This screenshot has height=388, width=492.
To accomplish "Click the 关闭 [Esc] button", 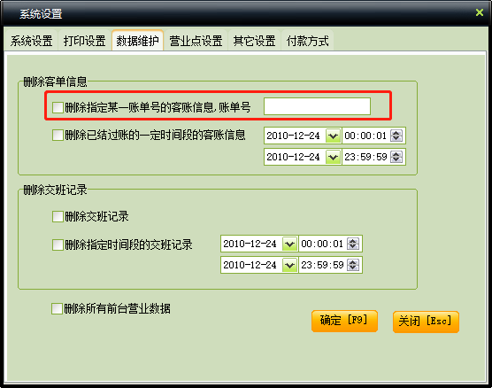I will pyautogui.click(x=426, y=322).
